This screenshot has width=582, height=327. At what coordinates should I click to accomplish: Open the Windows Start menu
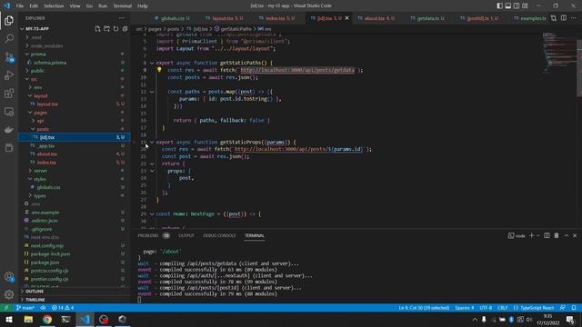pyautogui.click(x=9, y=319)
